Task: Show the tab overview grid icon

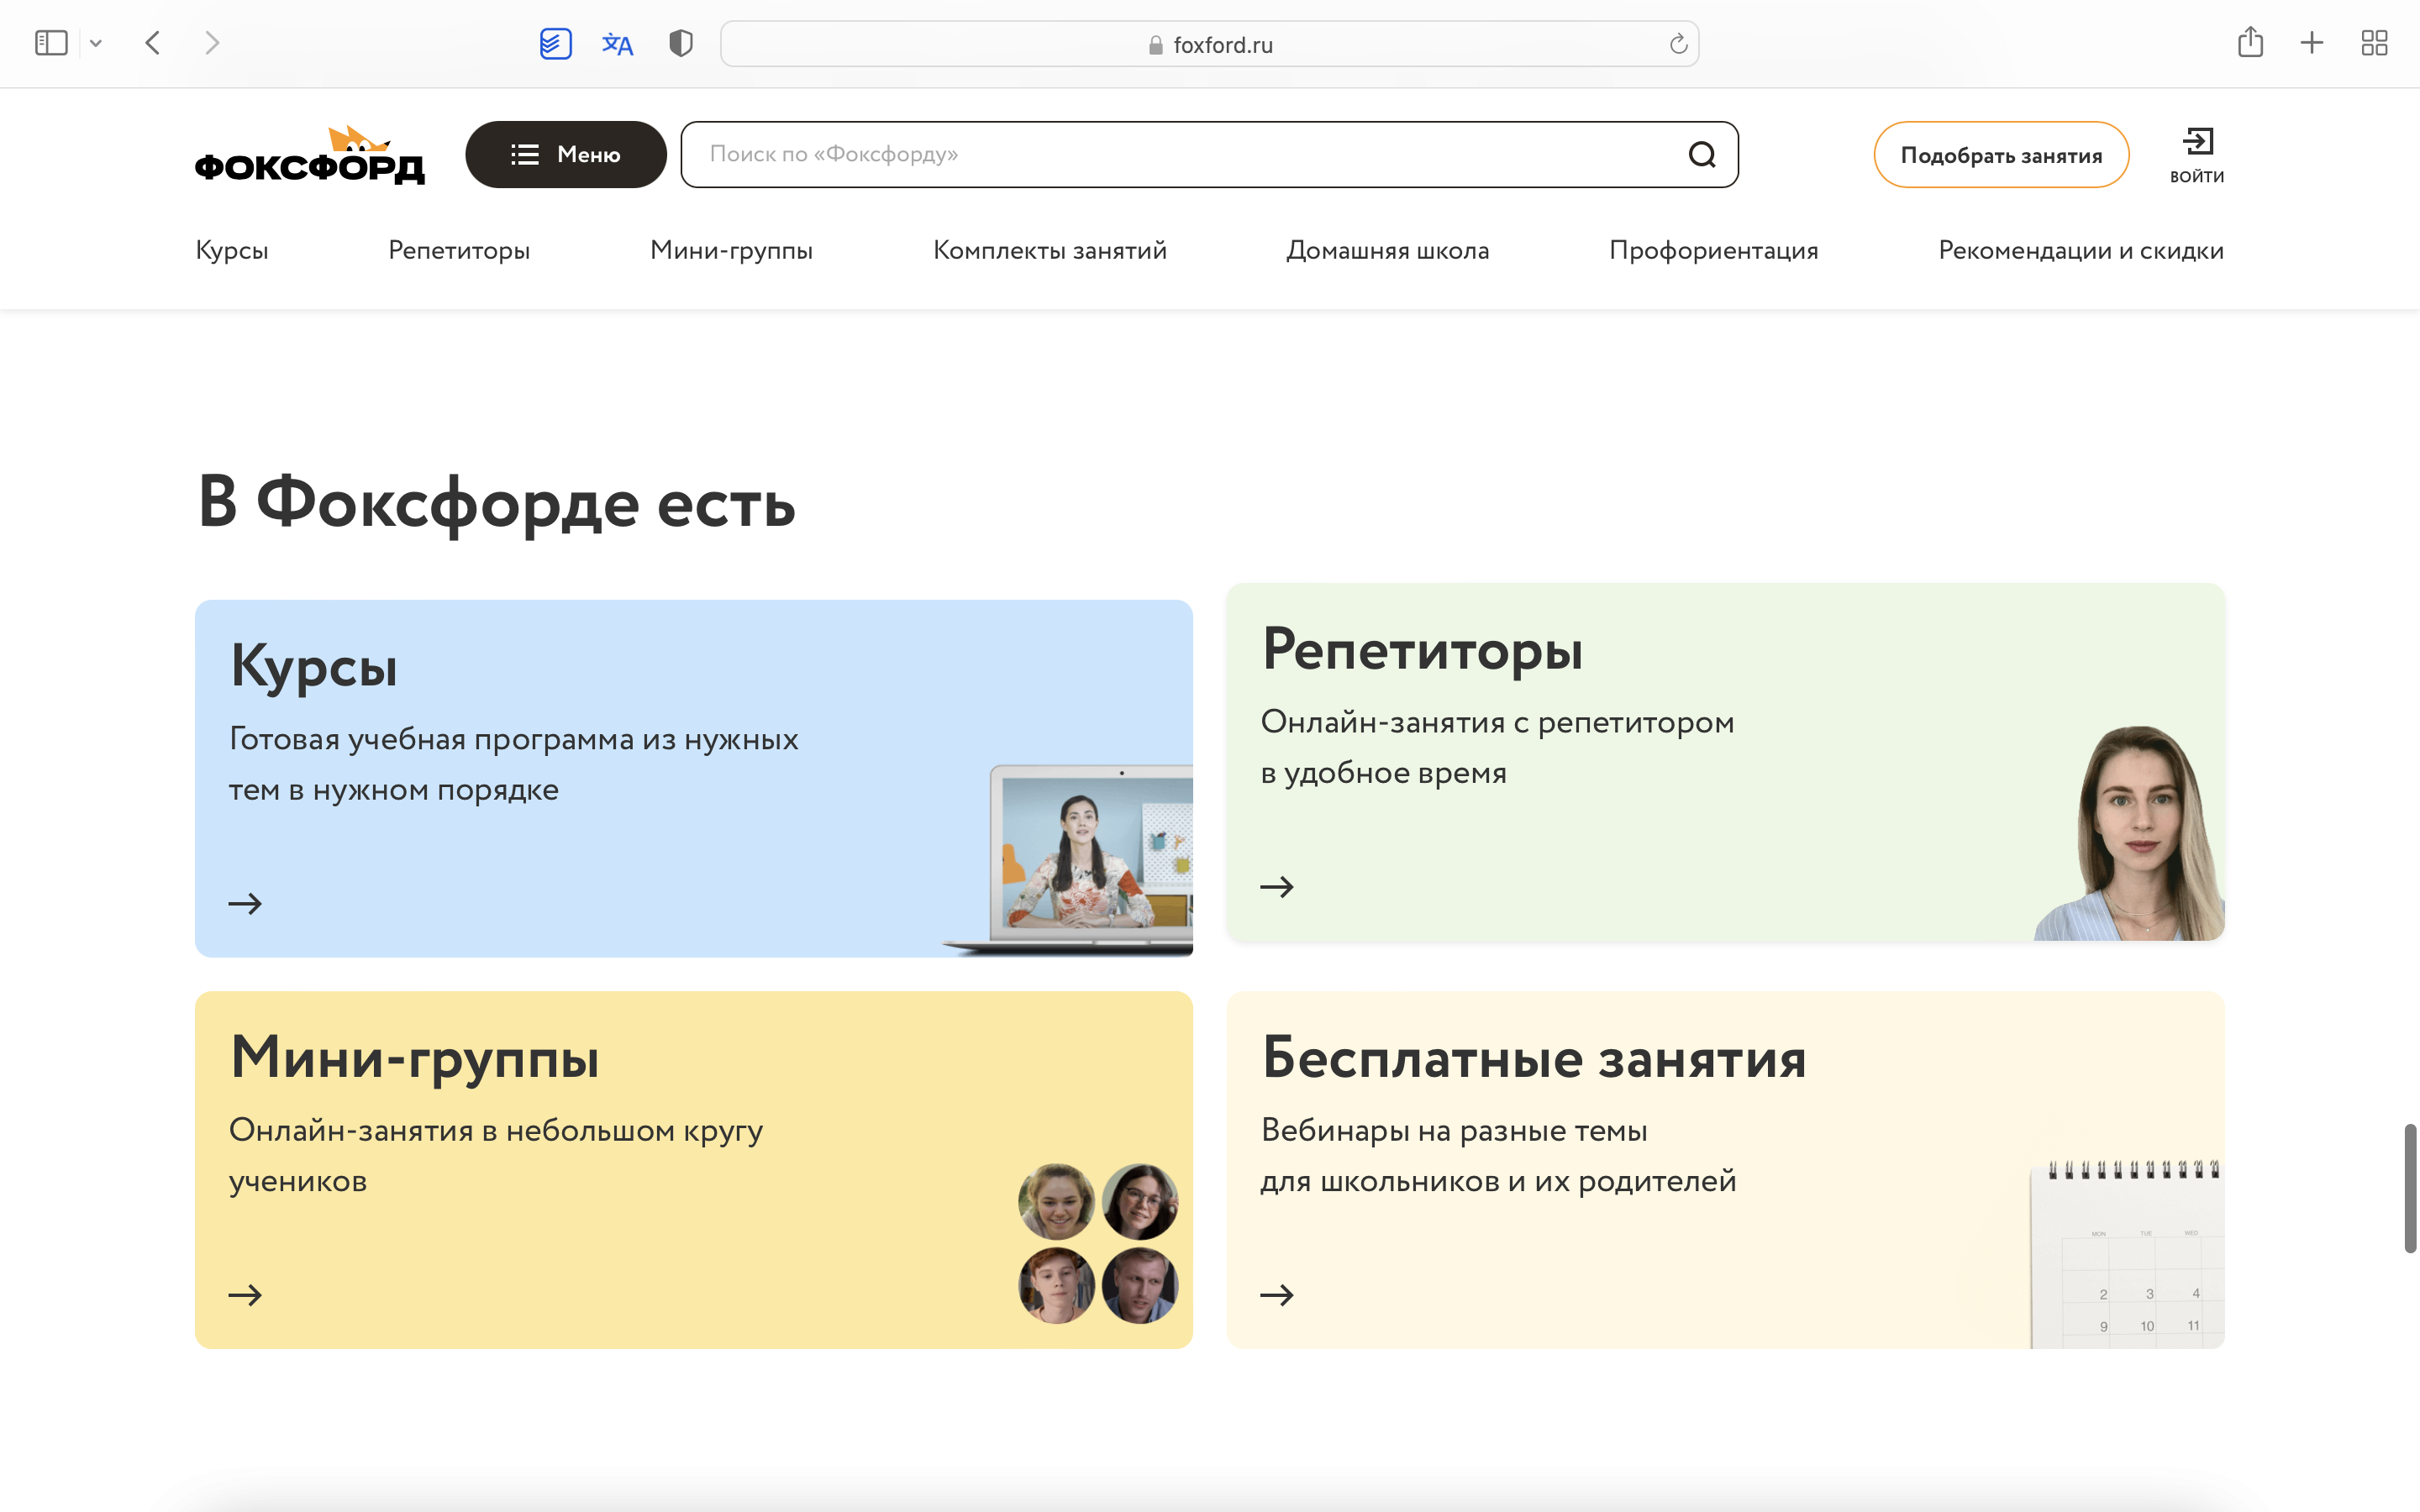Action: coord(2374,43)
